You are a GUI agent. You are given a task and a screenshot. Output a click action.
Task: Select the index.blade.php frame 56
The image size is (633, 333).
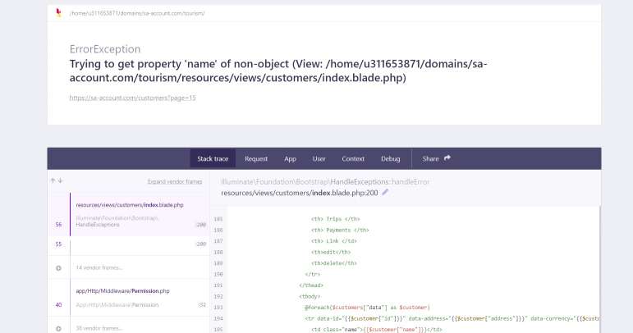pos(129,214)
